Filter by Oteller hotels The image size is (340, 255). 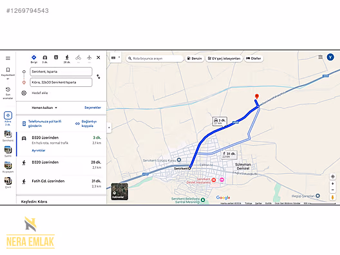point(254,59)
